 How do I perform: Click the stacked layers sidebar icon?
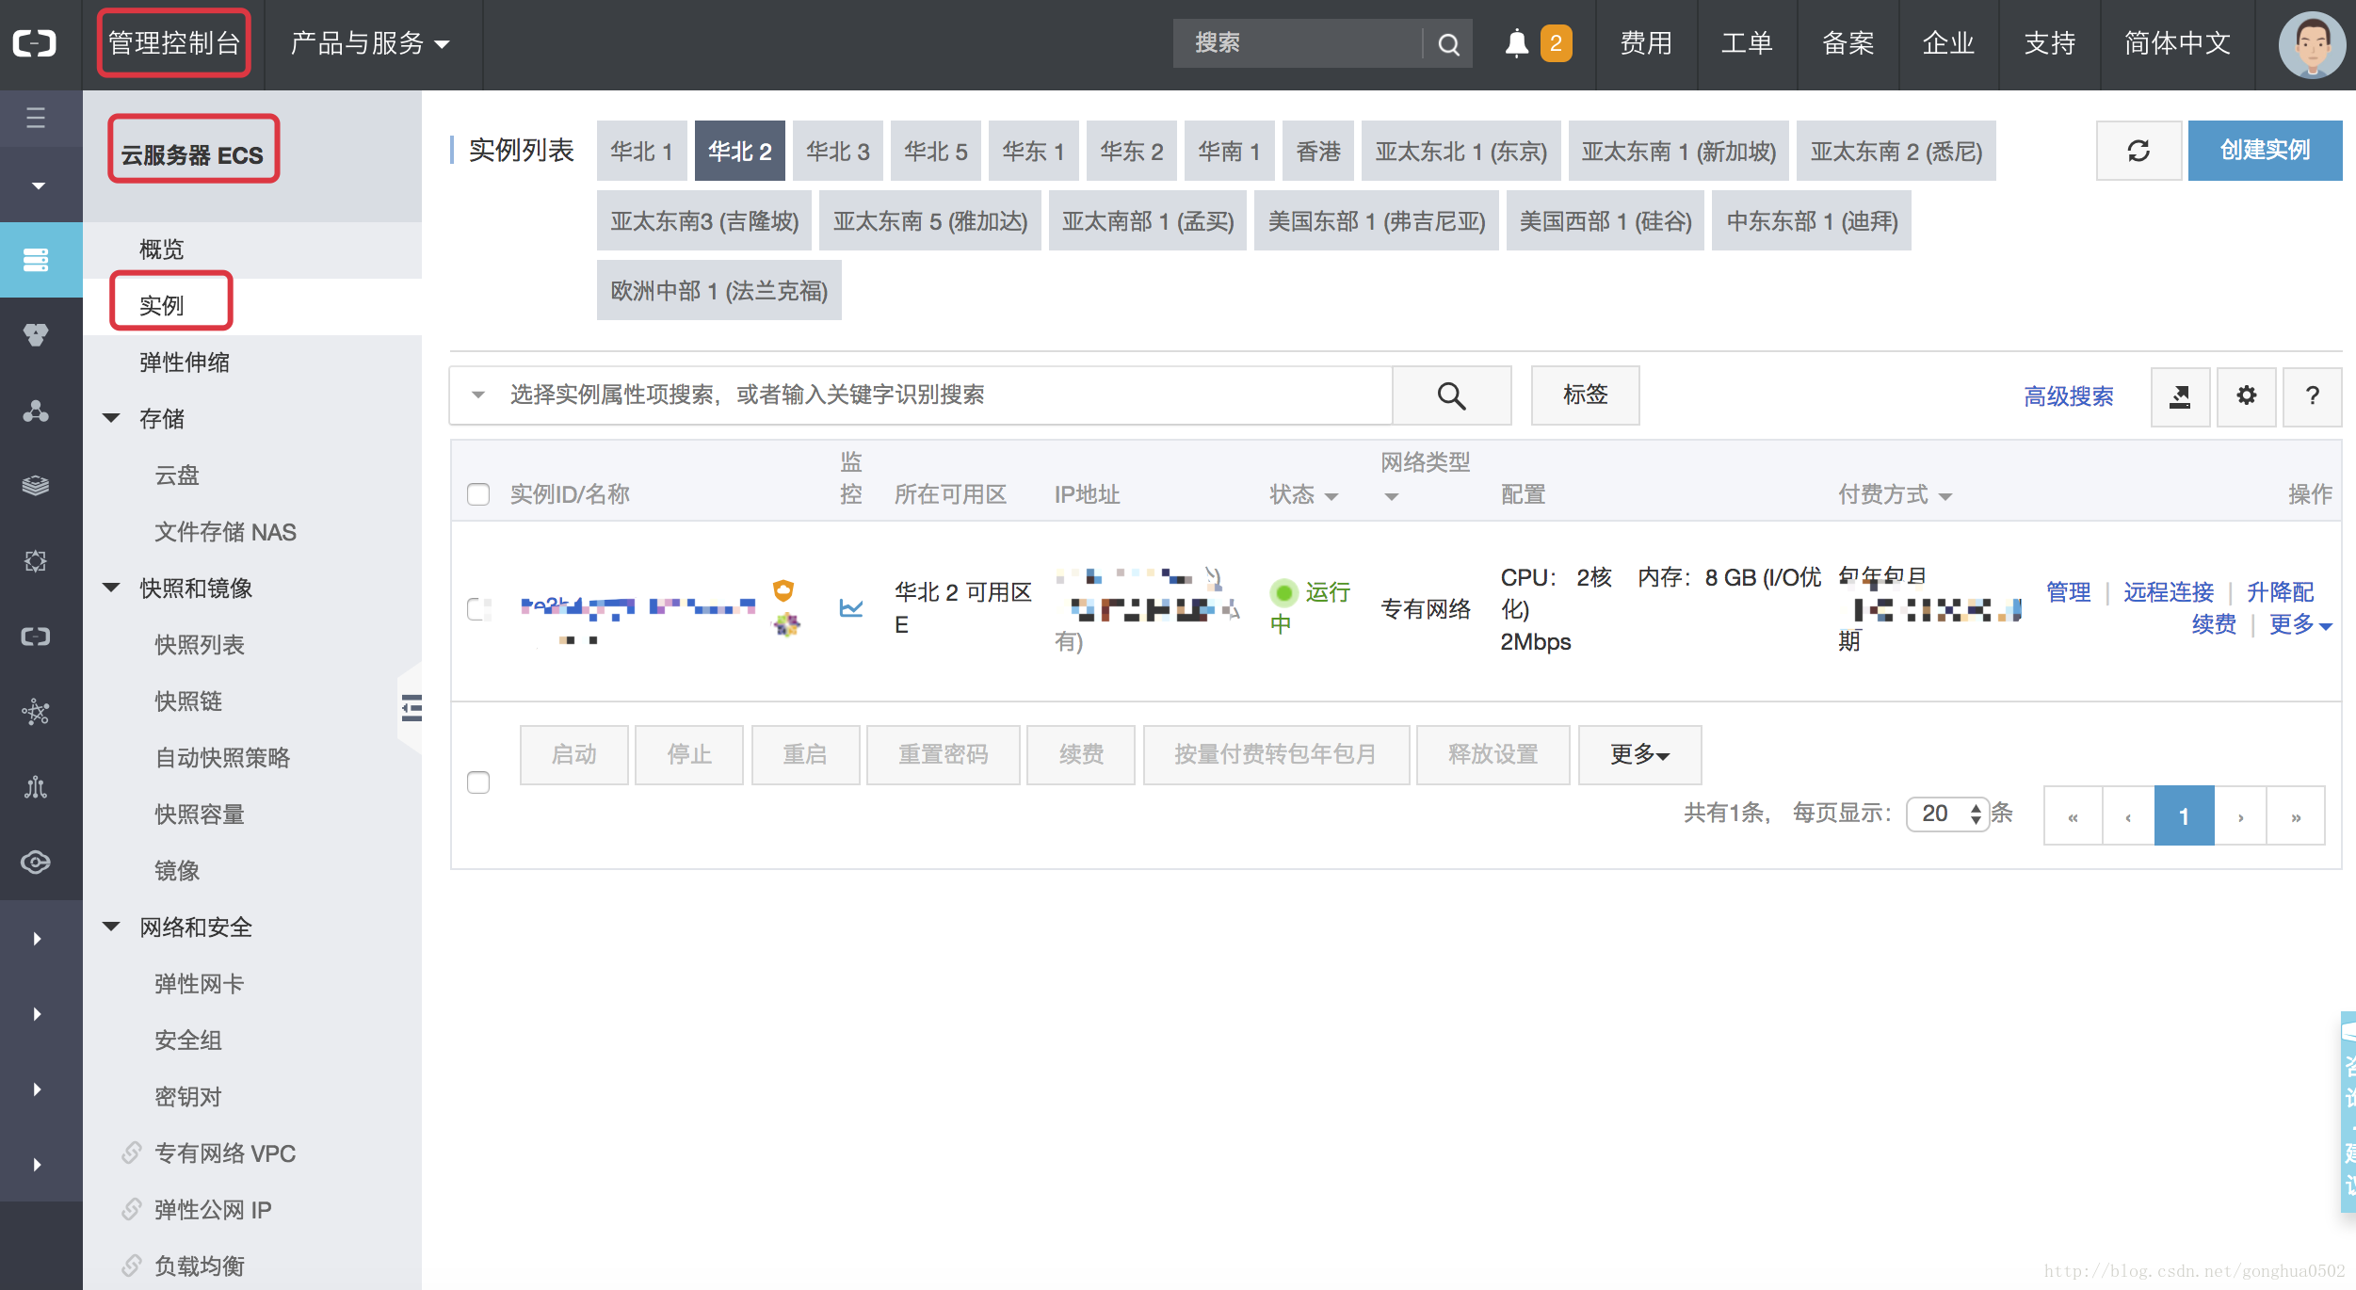point(36,486)
